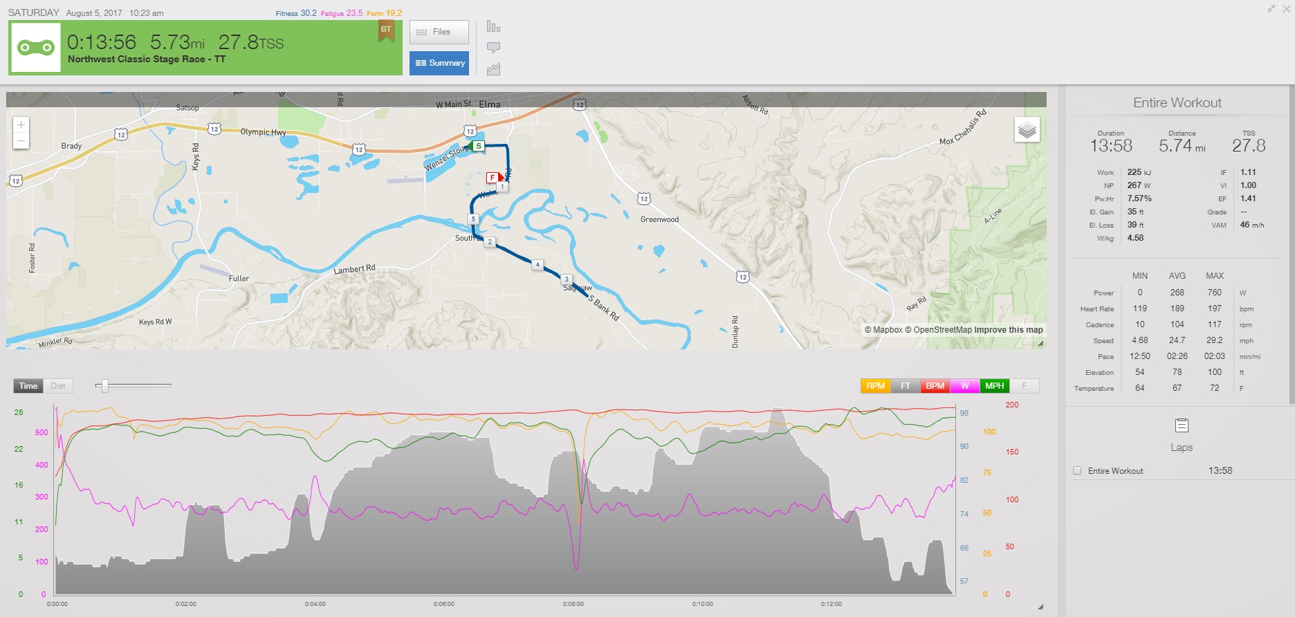
Task: Click the line graph icon below comments
Action: tap(493, 69)
